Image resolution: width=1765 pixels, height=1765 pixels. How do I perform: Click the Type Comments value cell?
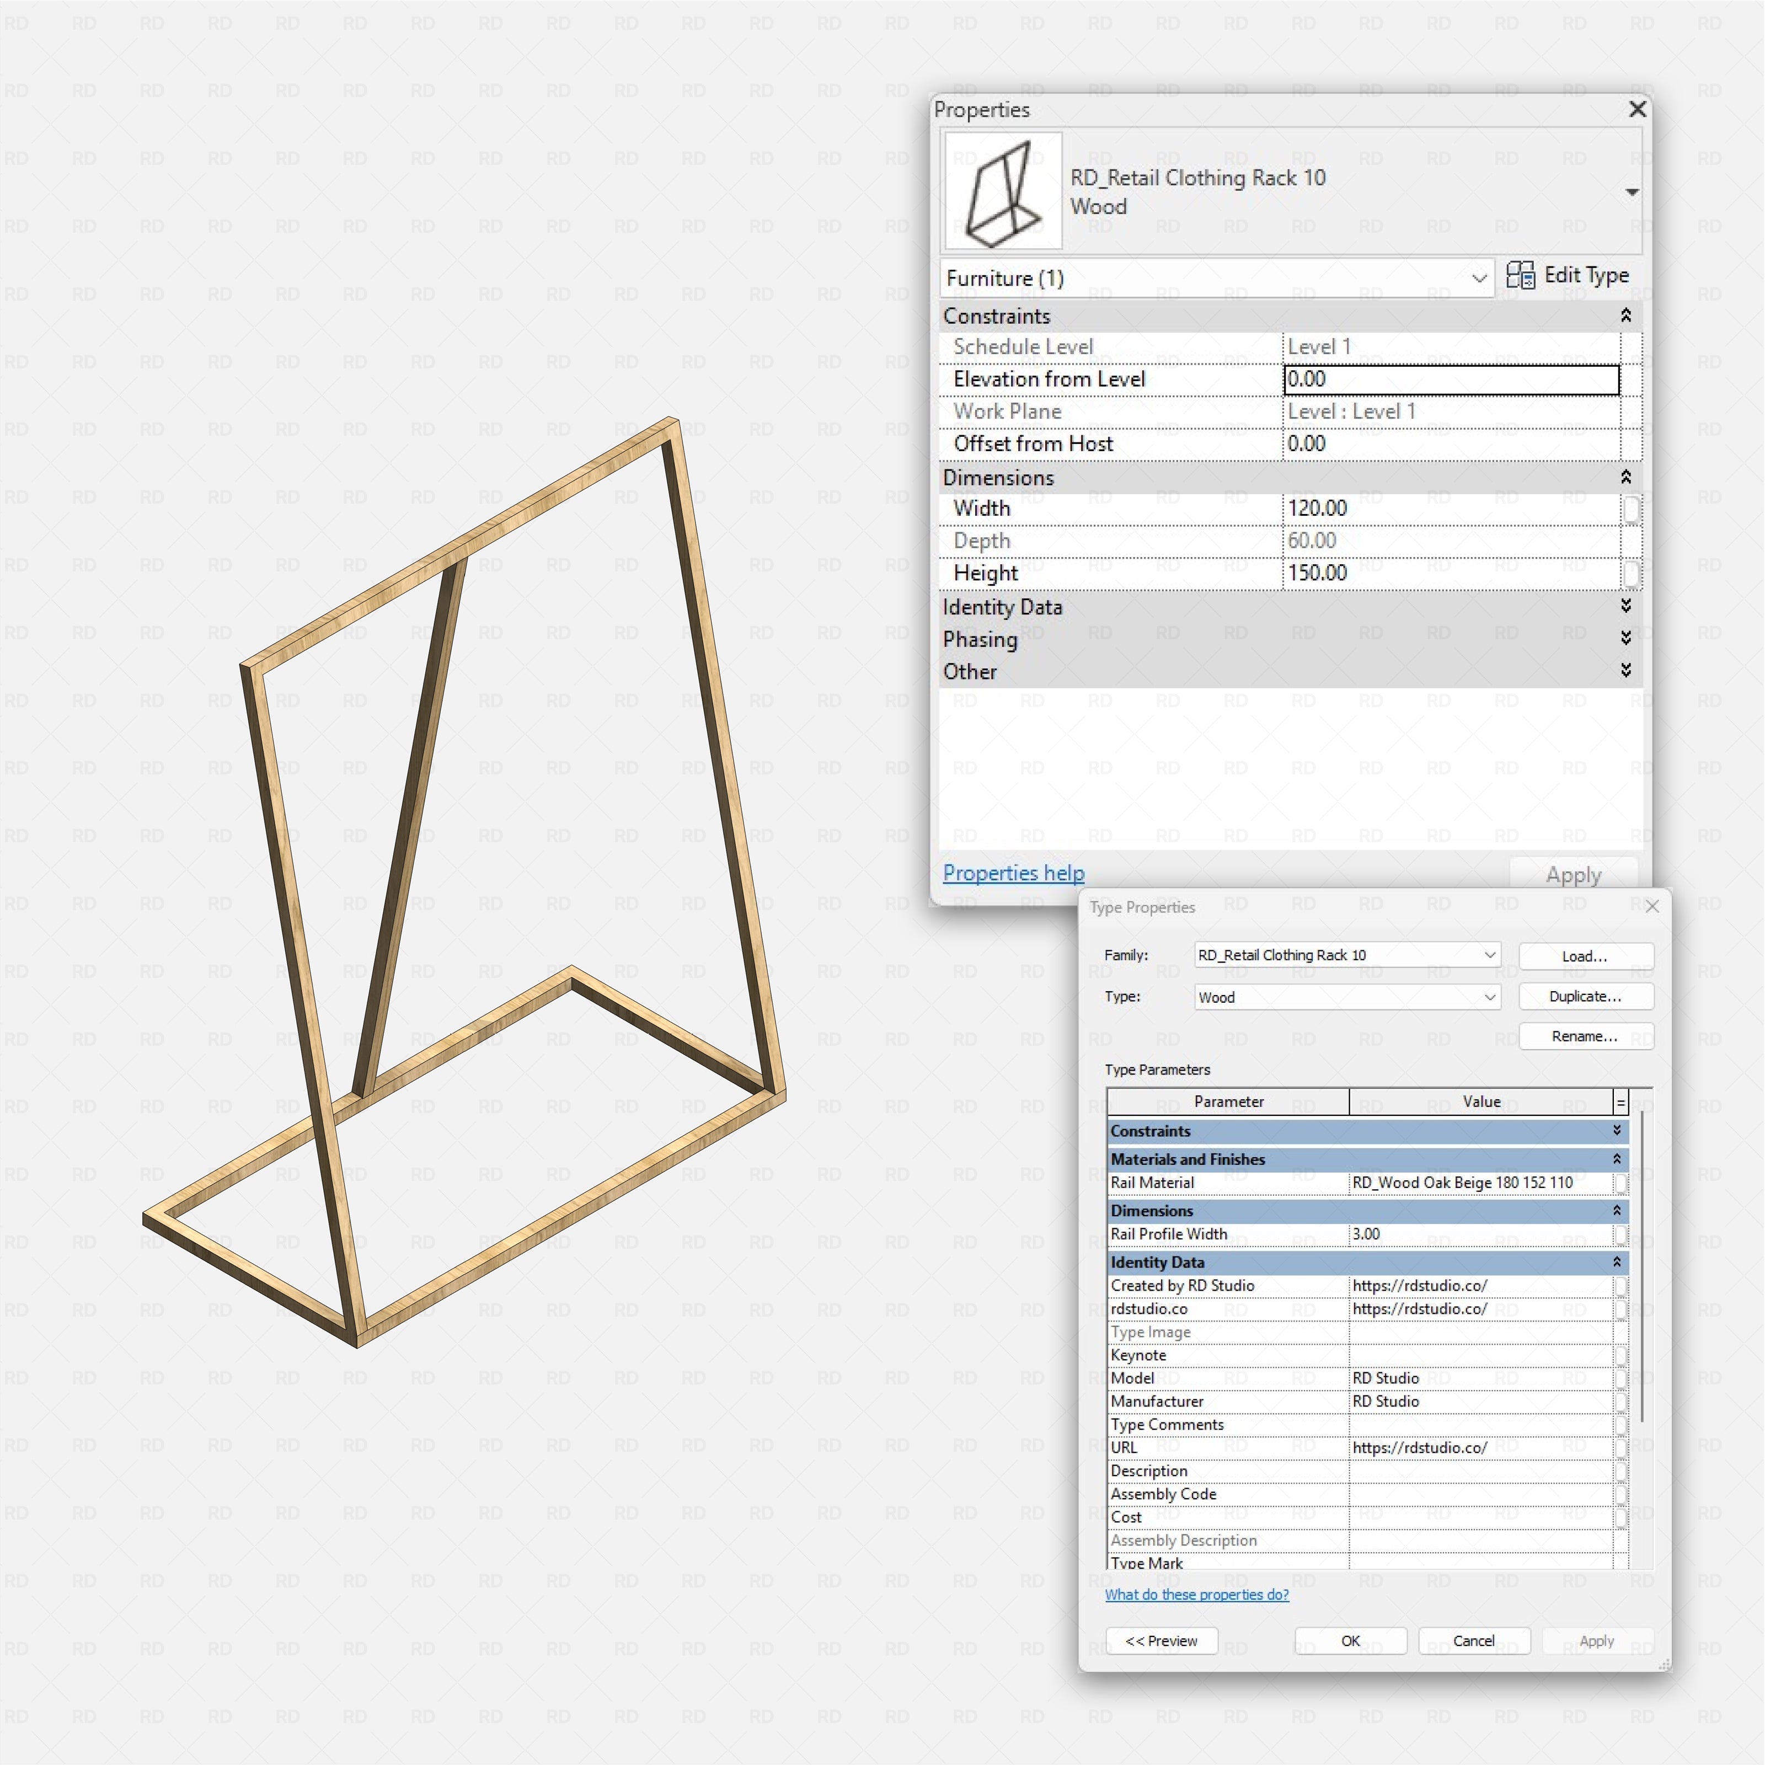tap(1481, 1425)
